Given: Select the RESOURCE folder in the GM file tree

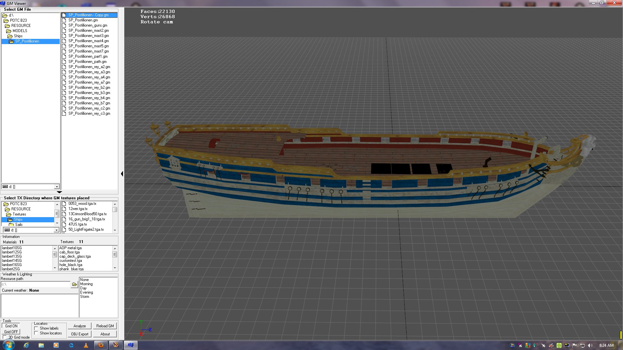Looking at the screenshot, I should coord(21,26).
